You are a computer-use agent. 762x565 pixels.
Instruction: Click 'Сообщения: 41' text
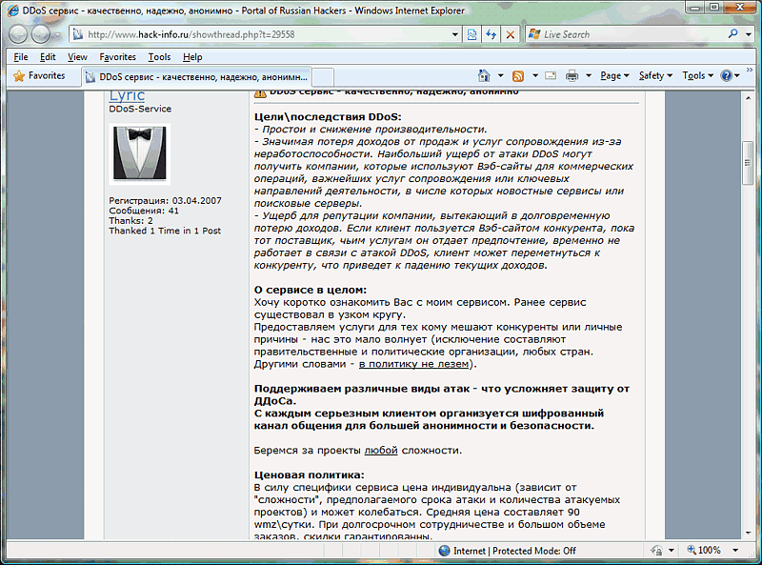(x=144, y=211)
